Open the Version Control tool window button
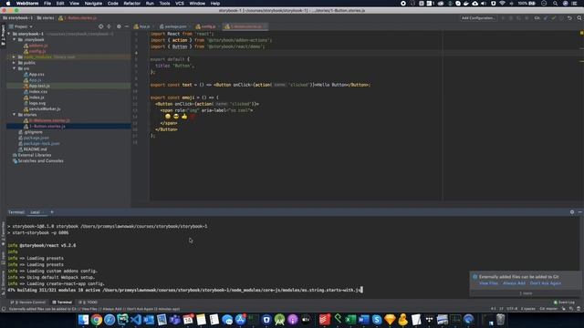Screen dimensions: 584x328 pos(28,302)
